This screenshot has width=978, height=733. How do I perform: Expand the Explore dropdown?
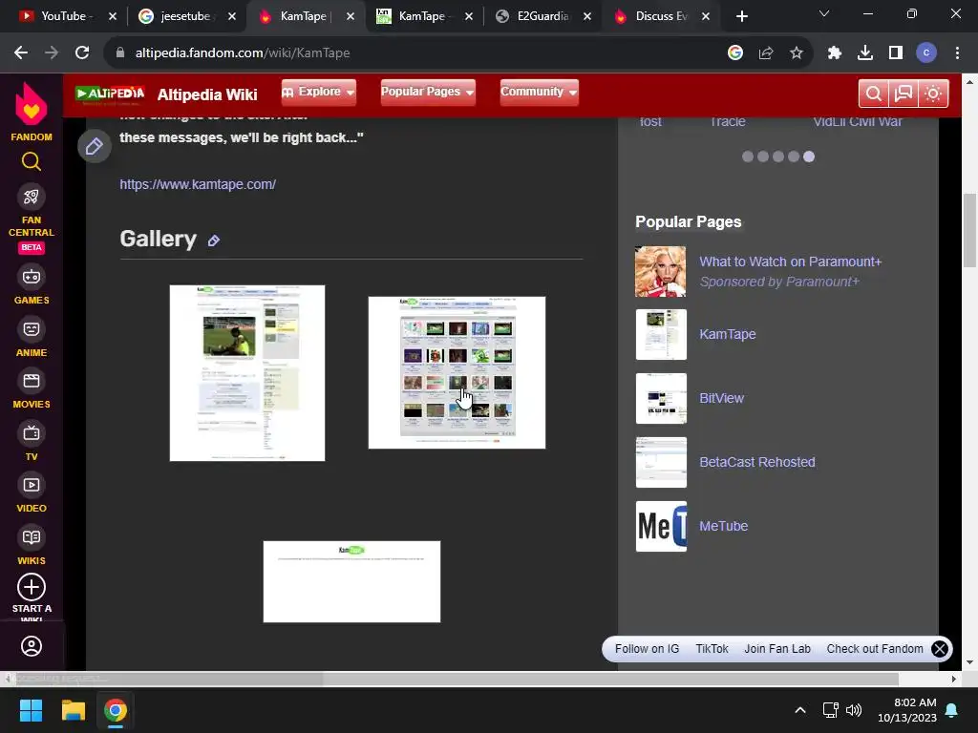click(x=319, y=93)
